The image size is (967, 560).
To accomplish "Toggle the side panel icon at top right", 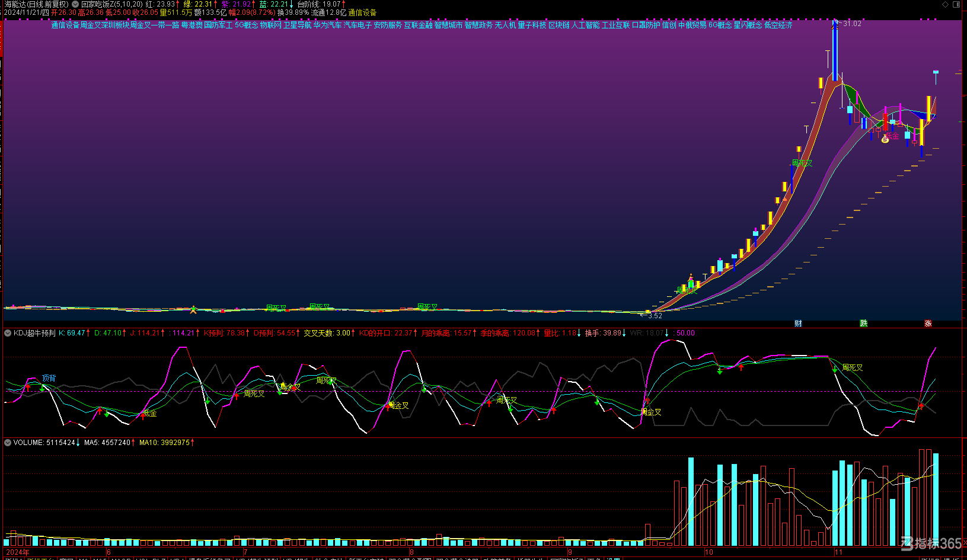I will [956, 4].
